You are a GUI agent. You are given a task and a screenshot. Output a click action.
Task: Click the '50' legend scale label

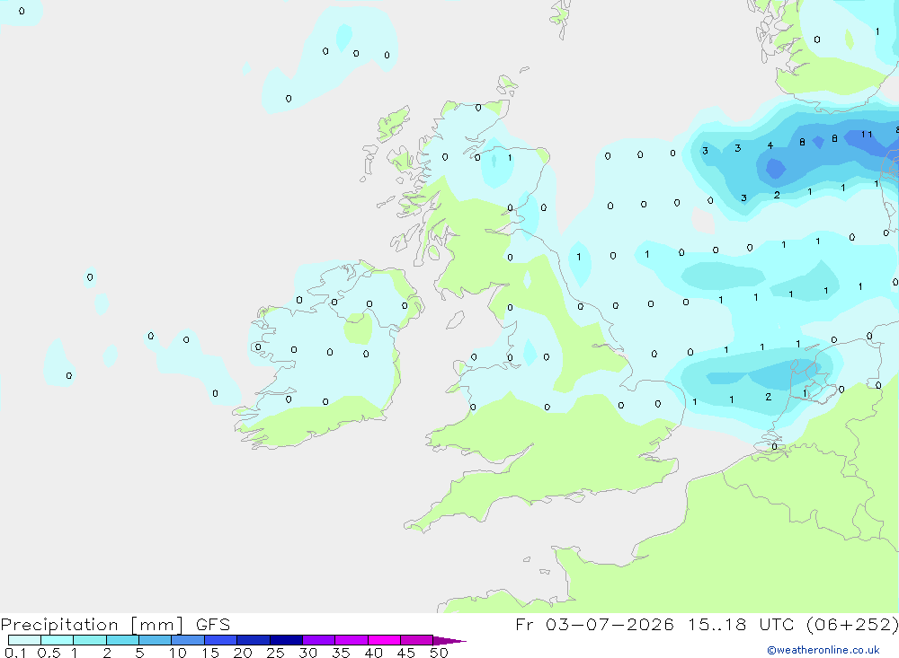tap(440, 653)
